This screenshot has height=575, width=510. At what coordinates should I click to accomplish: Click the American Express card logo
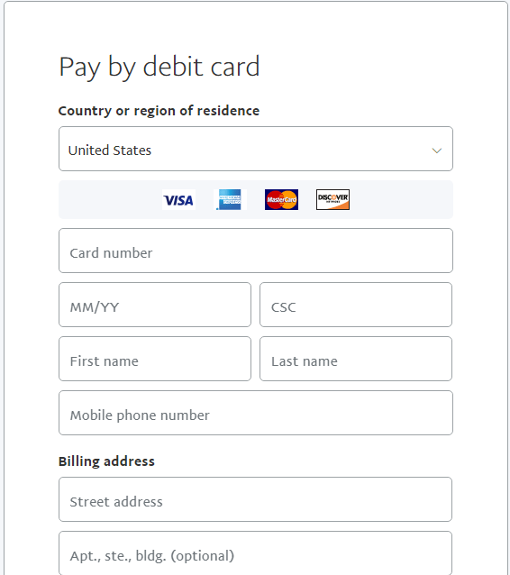(x=230, y=200)
